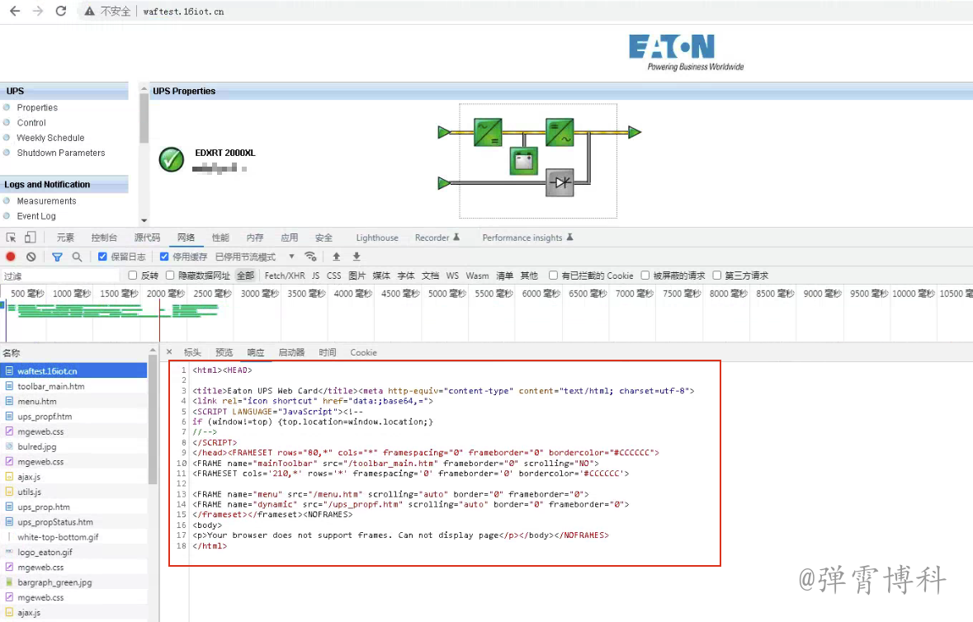Open network search with the magnifier icon
This screenshot has height=622, width=973.
[x=77, y=257]
